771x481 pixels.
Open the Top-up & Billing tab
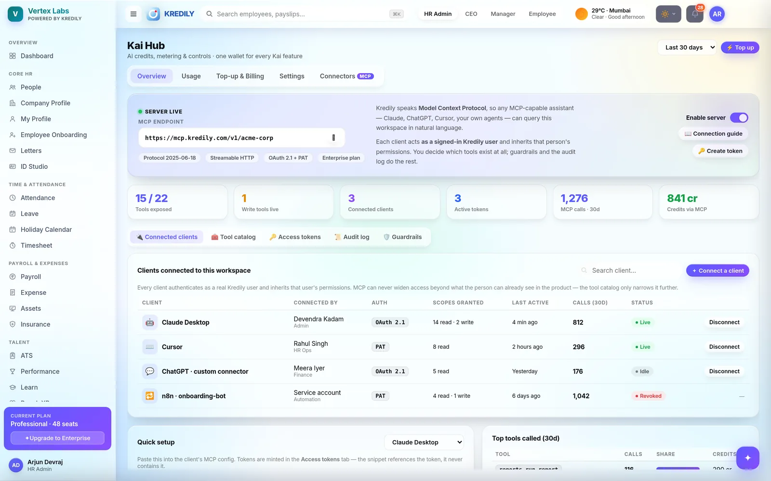(x=240, y=76)
